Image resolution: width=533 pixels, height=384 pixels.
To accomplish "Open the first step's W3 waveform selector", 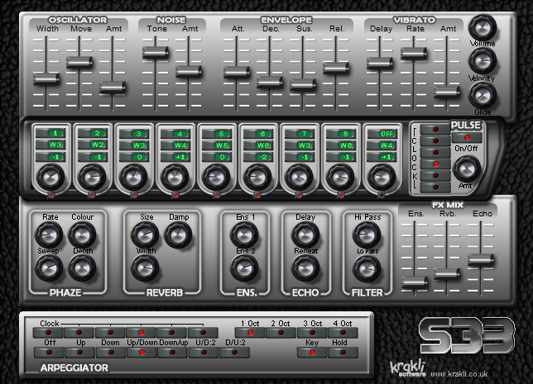I will coord(54,145).
